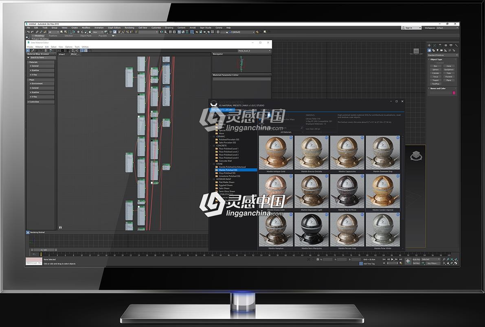This screenshot has width=485, height=327.
Task: Go to end of animation
Action: tap(401, 259)
